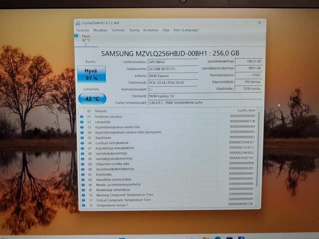This screenshot has height=239, width=319.
Task: Click status dot of row 10 Warning Composite Temperature
Action: (83, 195)
